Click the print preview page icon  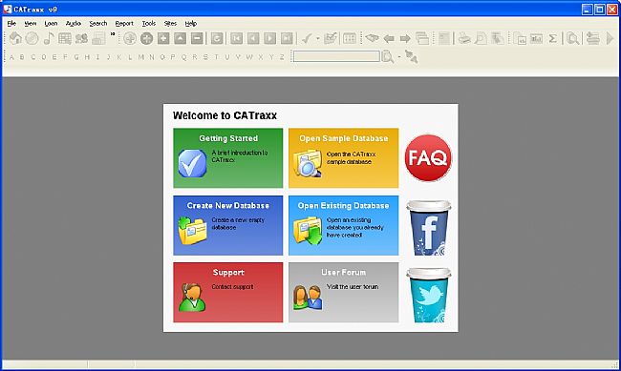(x=481, y=38)
